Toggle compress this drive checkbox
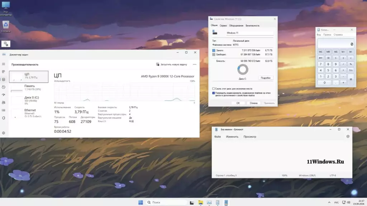The height and width of the screenshot is (206, 367). point(214,89)
